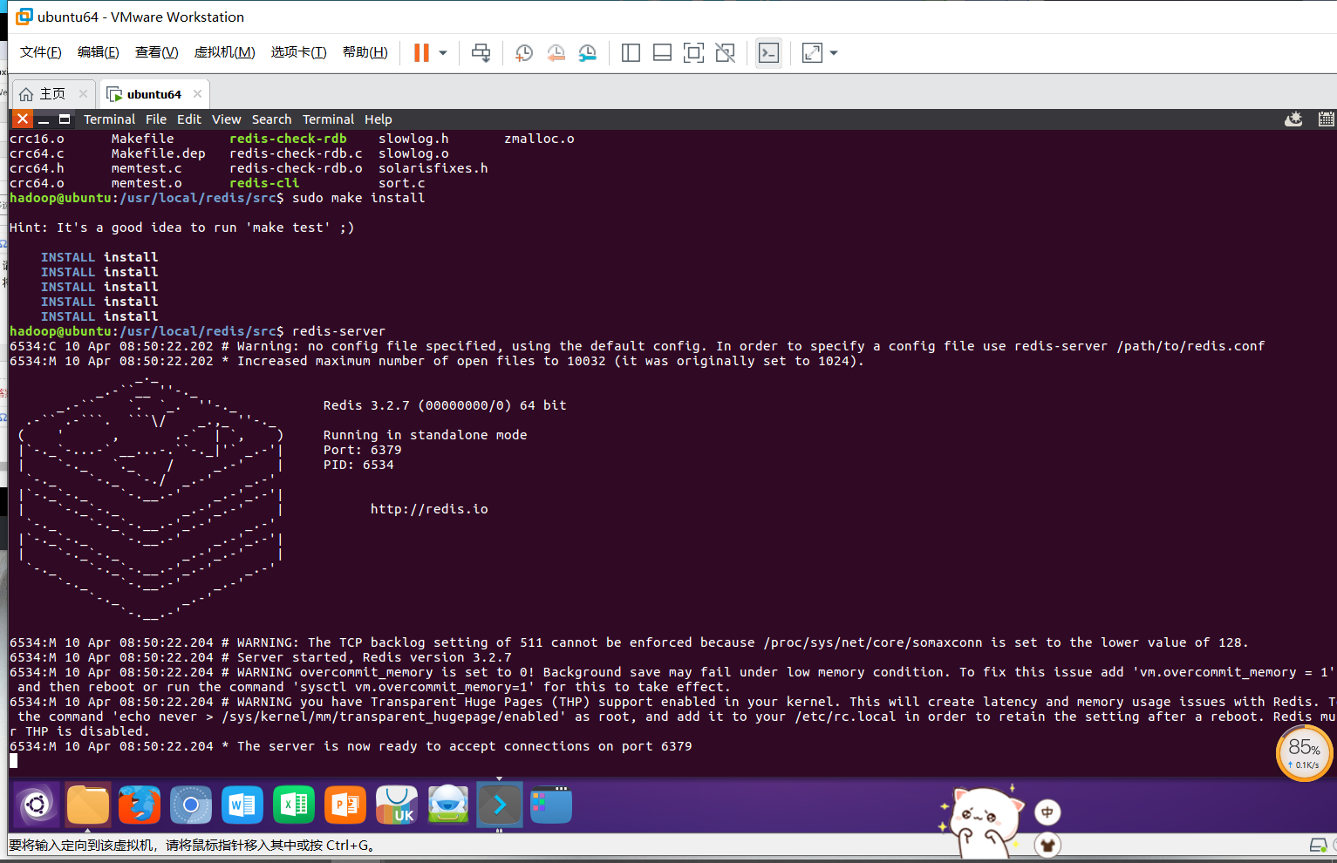Open the power options dropdown arrow
1337x863 pixels.
click(443, 53)
